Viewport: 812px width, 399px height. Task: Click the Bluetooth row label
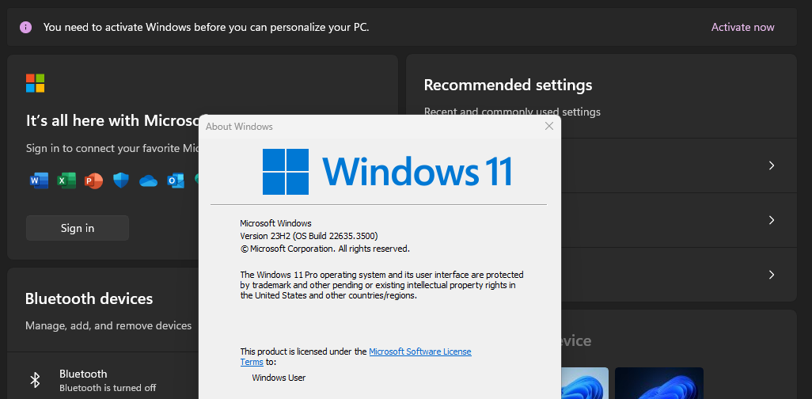tap(83, 374)
